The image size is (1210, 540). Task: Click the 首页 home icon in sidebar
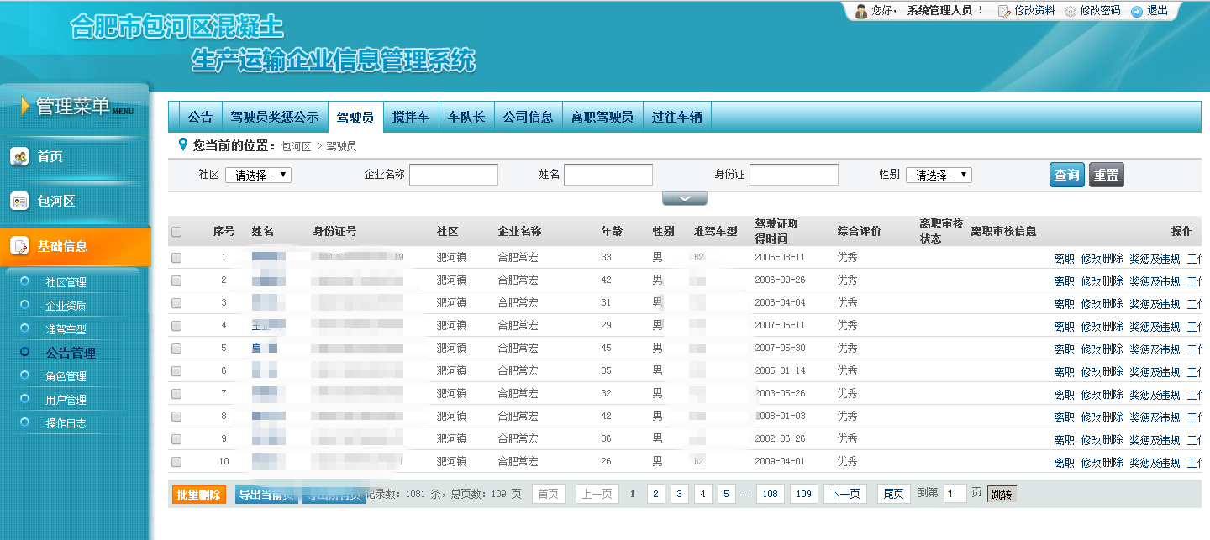19,157
